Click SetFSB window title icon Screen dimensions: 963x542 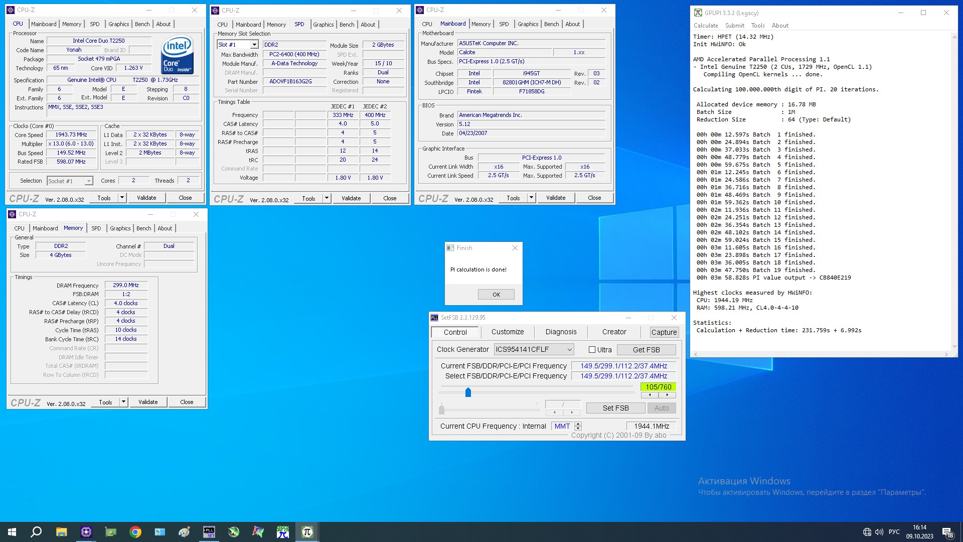(434, 318)
